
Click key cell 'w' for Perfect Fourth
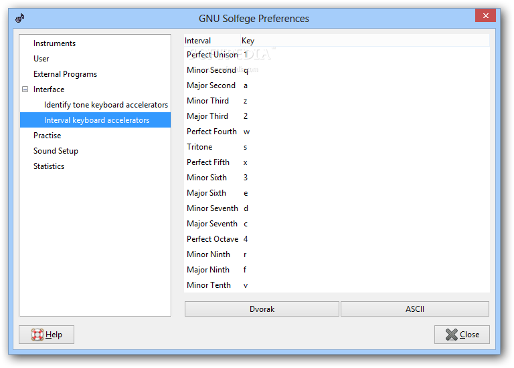(246, 132)
